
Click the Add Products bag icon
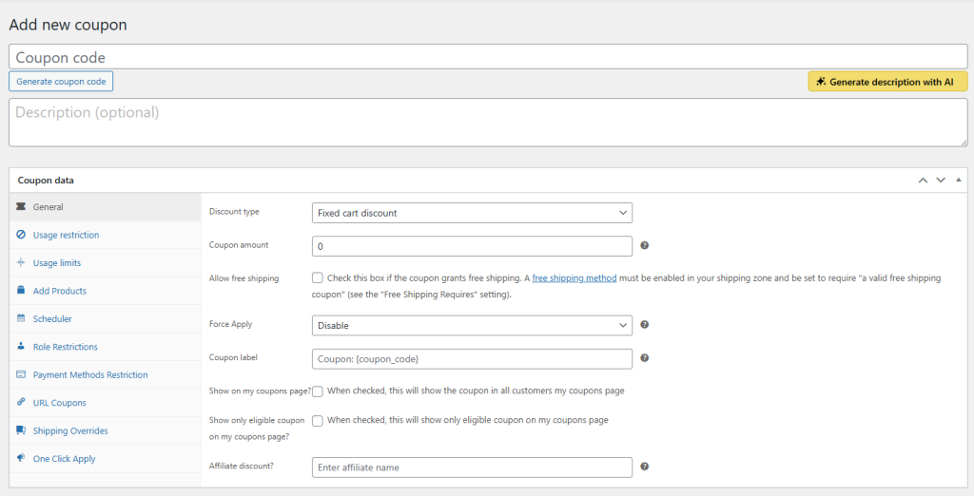(21, 291)
